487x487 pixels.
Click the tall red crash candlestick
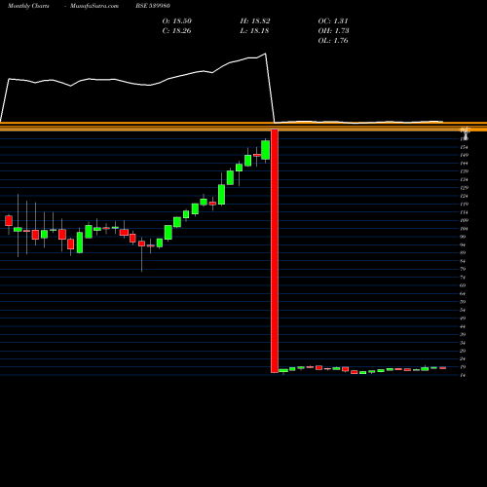click(275, 251)
